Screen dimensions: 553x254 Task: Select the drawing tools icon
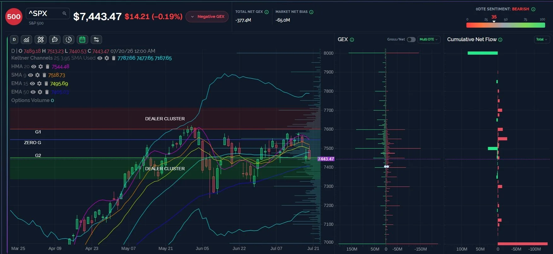(41, 40)
